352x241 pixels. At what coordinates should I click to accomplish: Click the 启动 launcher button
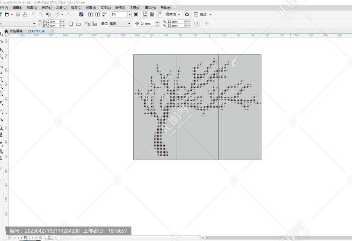click(x=201, y=14)
